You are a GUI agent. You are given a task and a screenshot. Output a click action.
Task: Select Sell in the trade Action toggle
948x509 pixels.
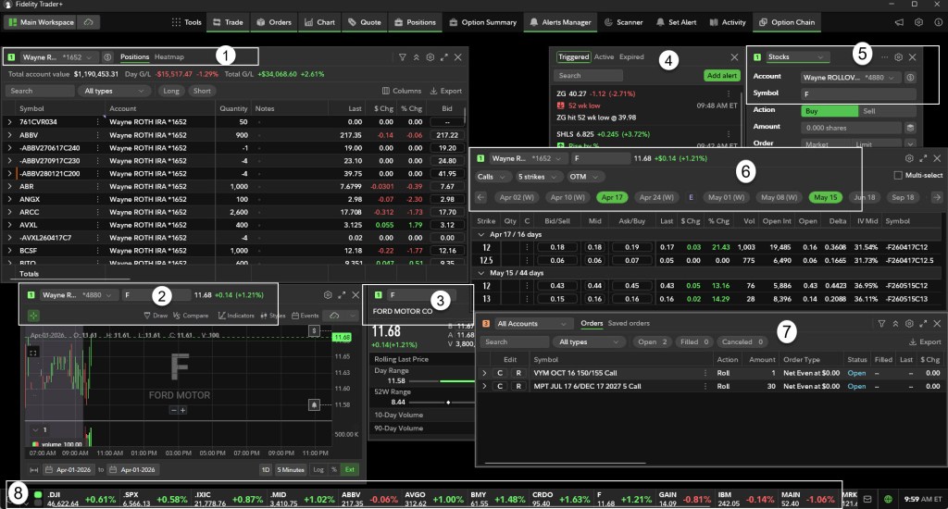coord(868,109)
